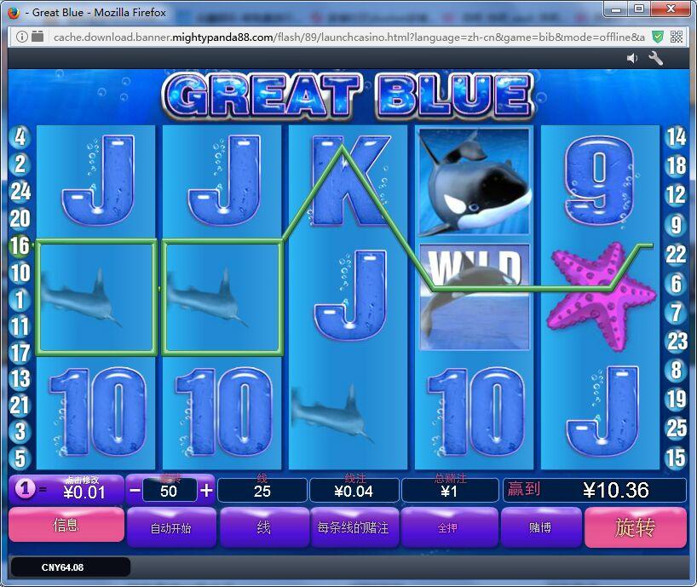Click the pink starfish symbol on reel five
The width and height of the screenshot is (697, 587).
pos(602,295)
